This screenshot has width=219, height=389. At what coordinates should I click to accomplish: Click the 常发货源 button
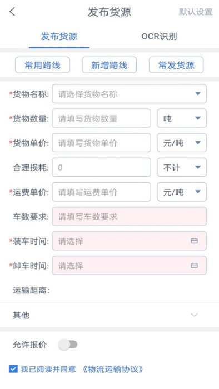click(x=176, y=65)
